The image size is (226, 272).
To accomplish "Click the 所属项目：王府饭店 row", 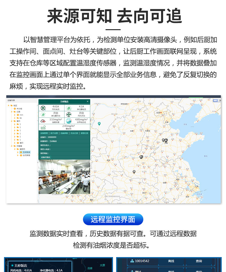I will pyautogui.click(x=64, y=141).
